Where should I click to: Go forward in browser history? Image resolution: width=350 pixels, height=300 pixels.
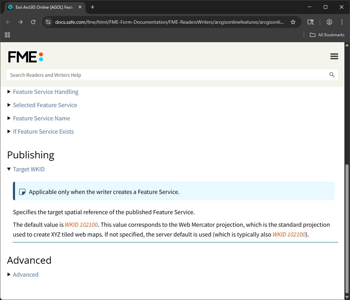click(21, 22)
